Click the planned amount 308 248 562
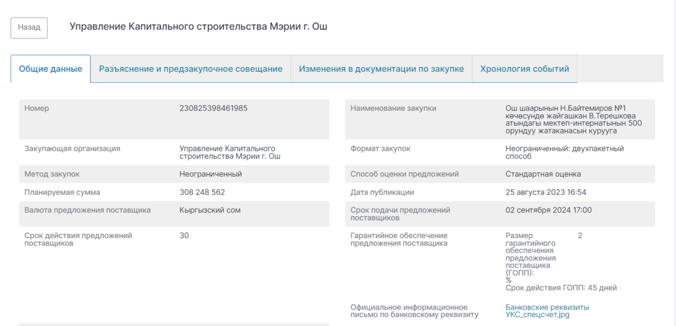Screen dimensions: 676x326 pyautogui.click(x=202, y=192)
